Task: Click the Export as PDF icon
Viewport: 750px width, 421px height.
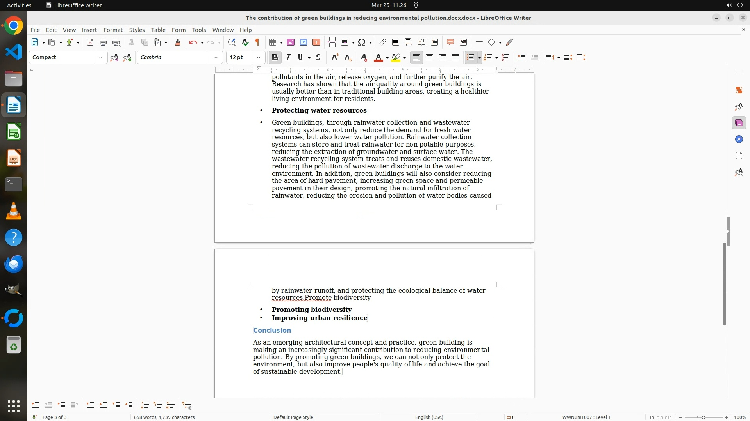Action: point(90,42)
